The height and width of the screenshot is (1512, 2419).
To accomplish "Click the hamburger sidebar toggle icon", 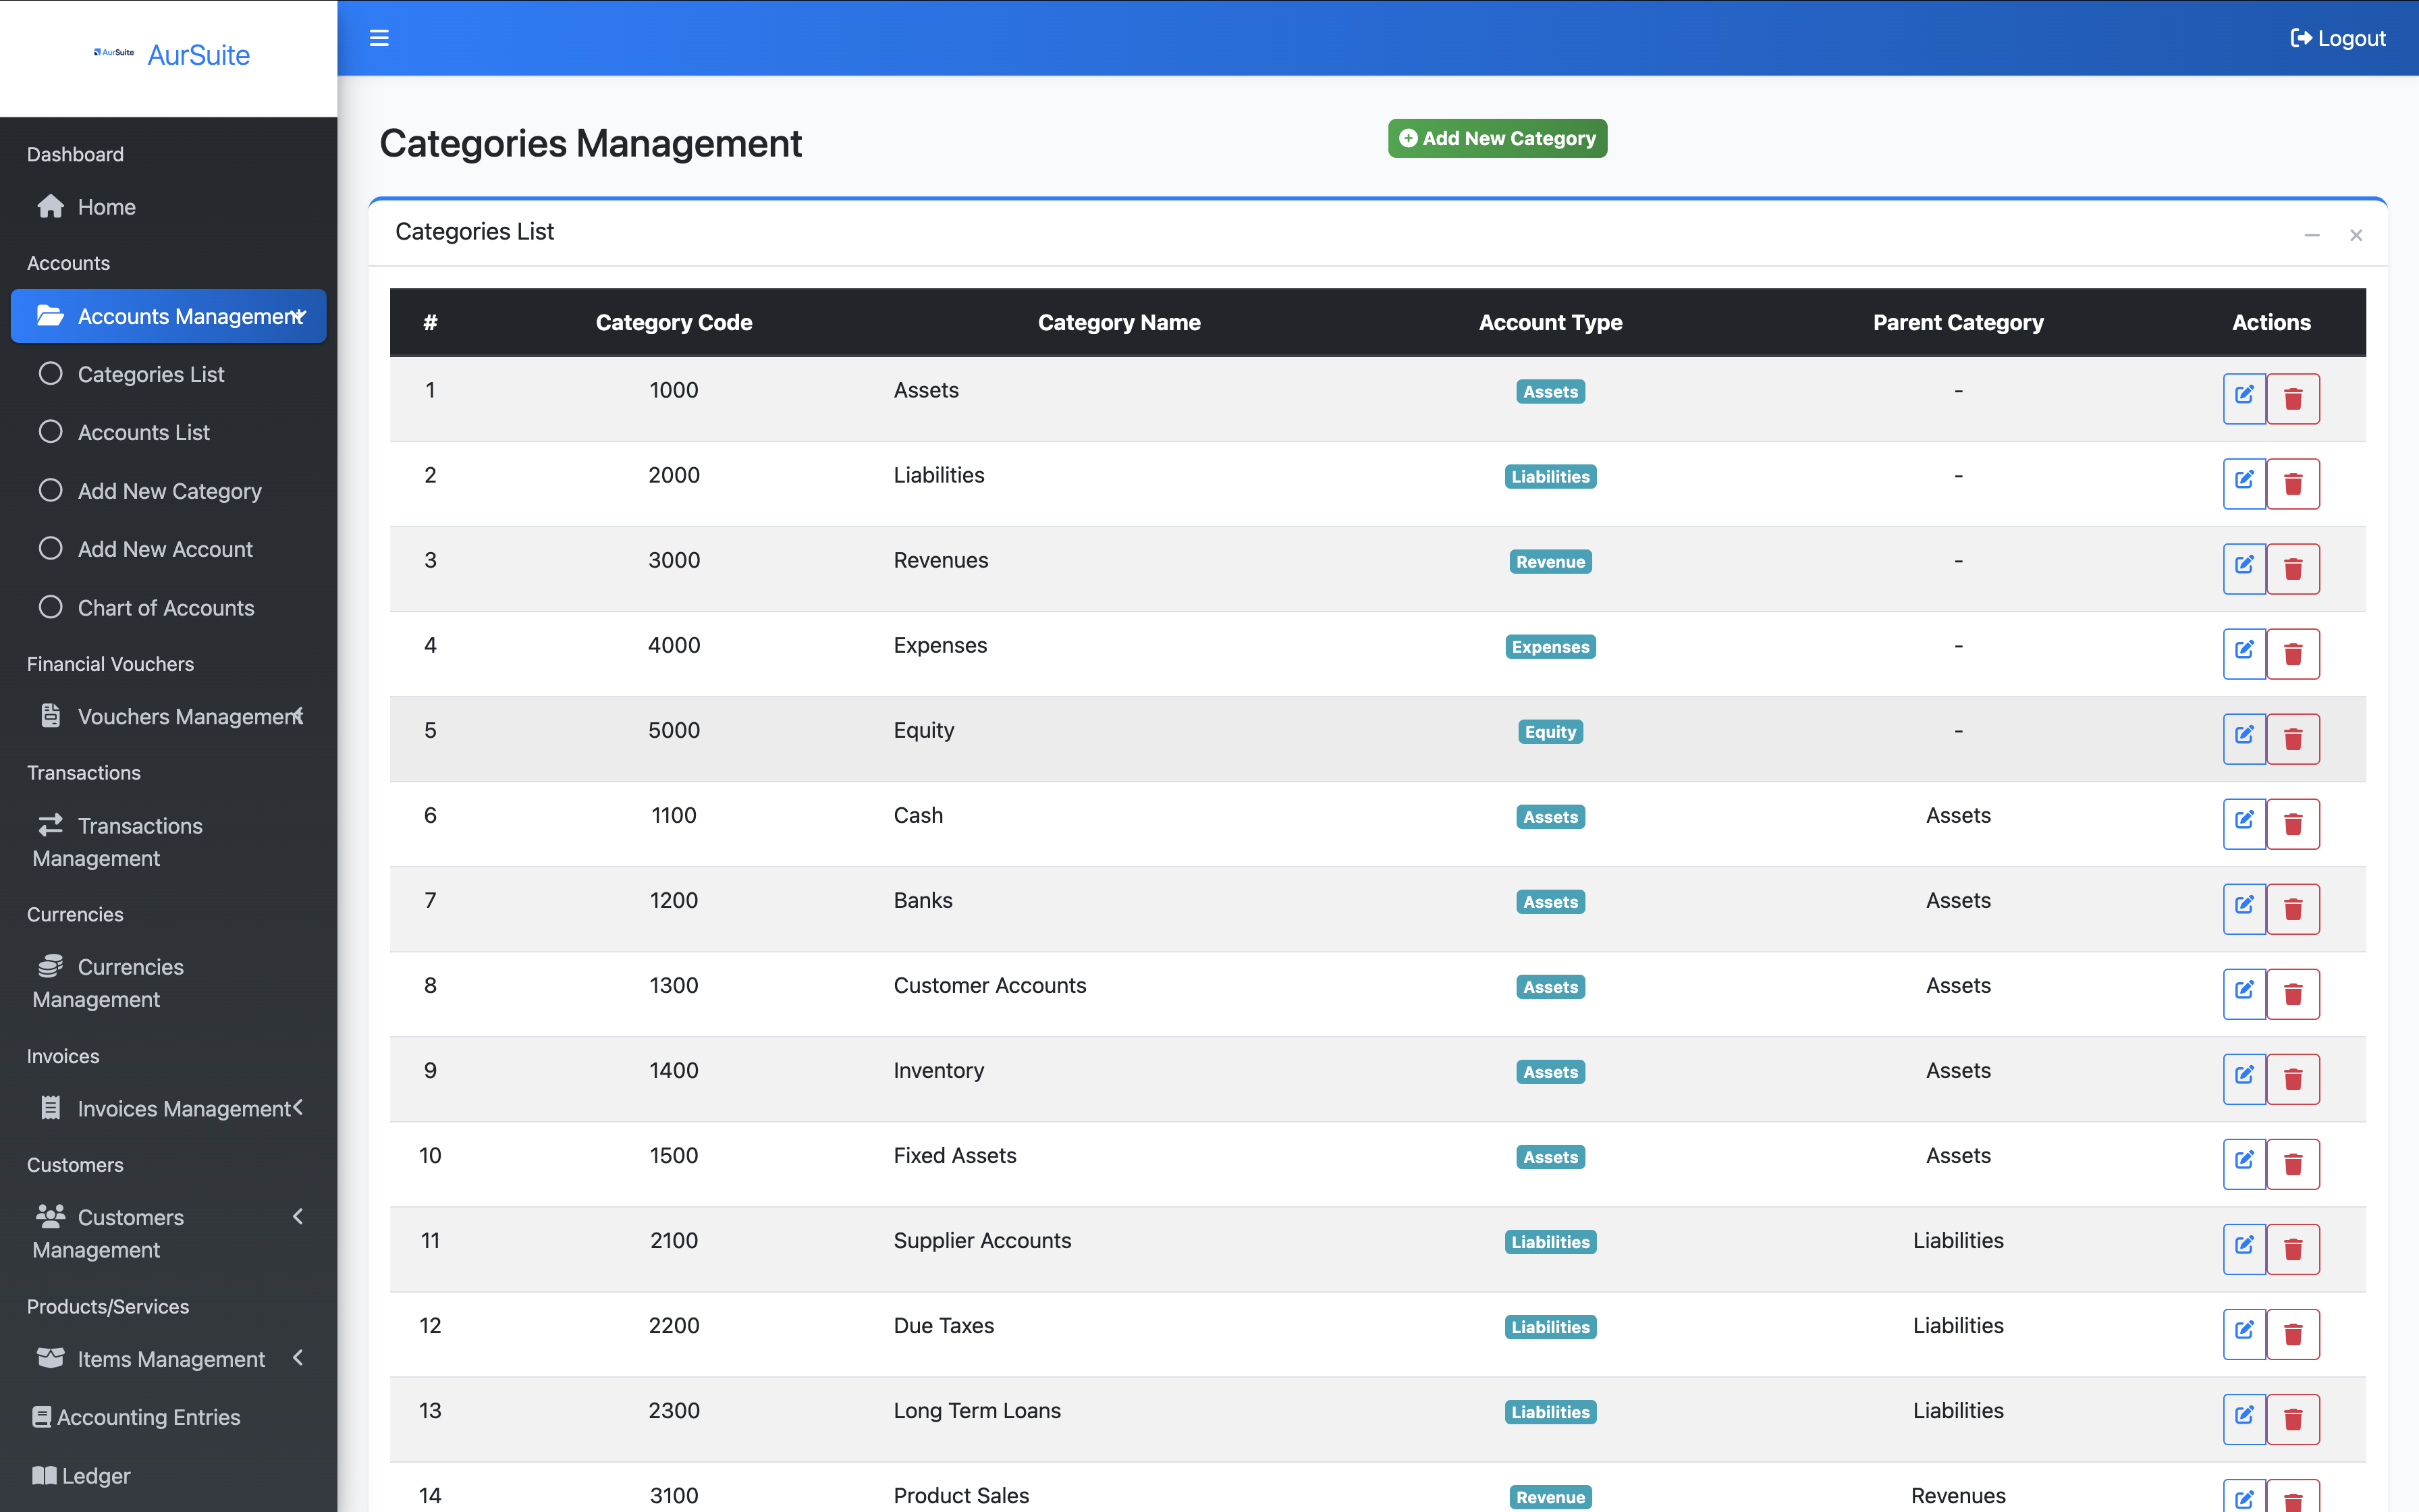I will coord(379,38).
